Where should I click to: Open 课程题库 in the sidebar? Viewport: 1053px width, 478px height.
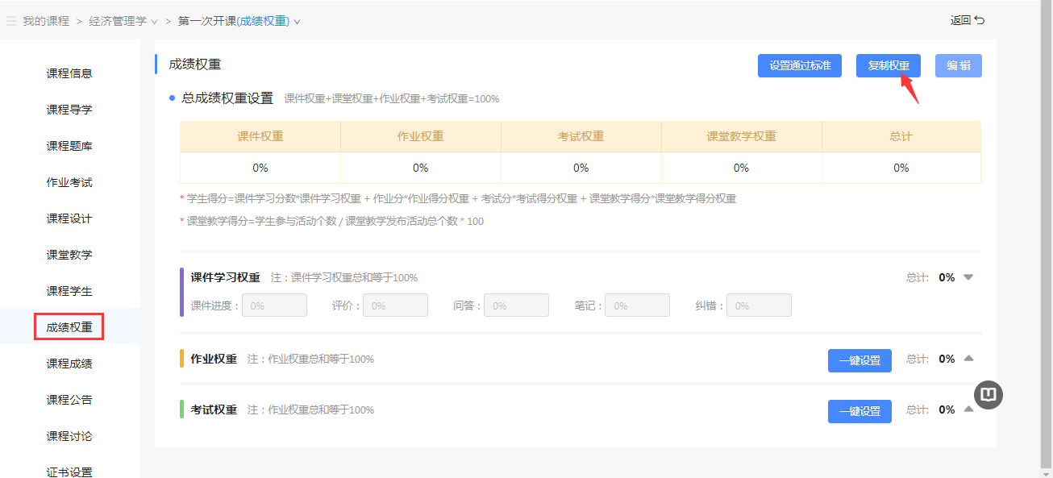click(69, 146)
